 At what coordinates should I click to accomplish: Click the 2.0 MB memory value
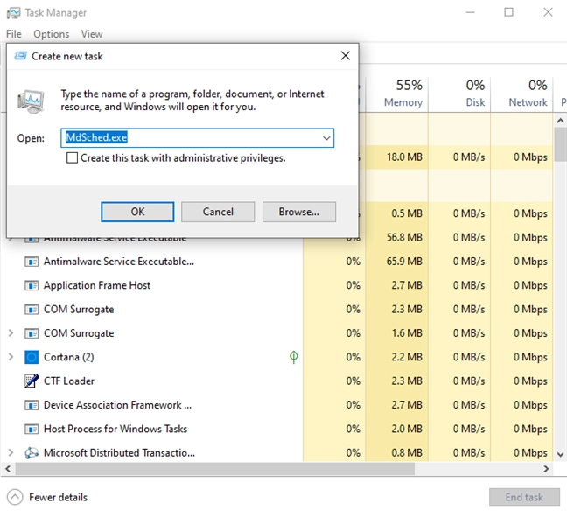pyautogui.click(x=407, y=429)
